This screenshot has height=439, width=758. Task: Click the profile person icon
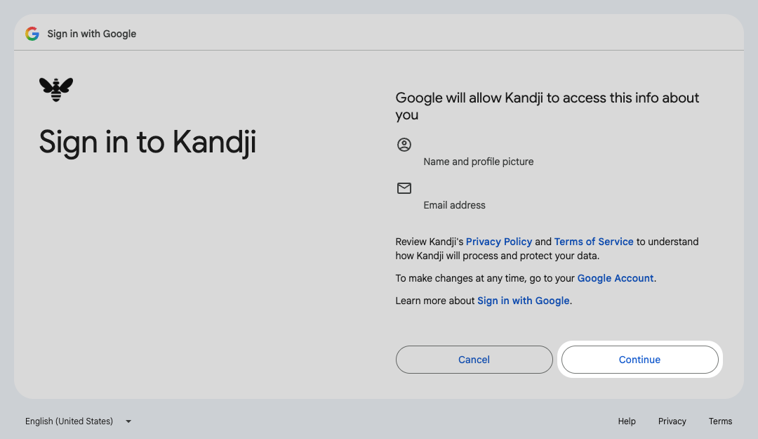point(404,145)
